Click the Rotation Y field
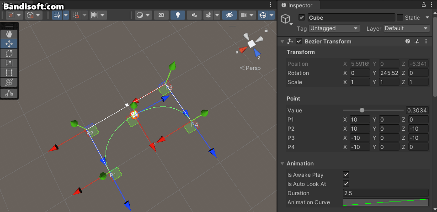 (x=389, y=73)
